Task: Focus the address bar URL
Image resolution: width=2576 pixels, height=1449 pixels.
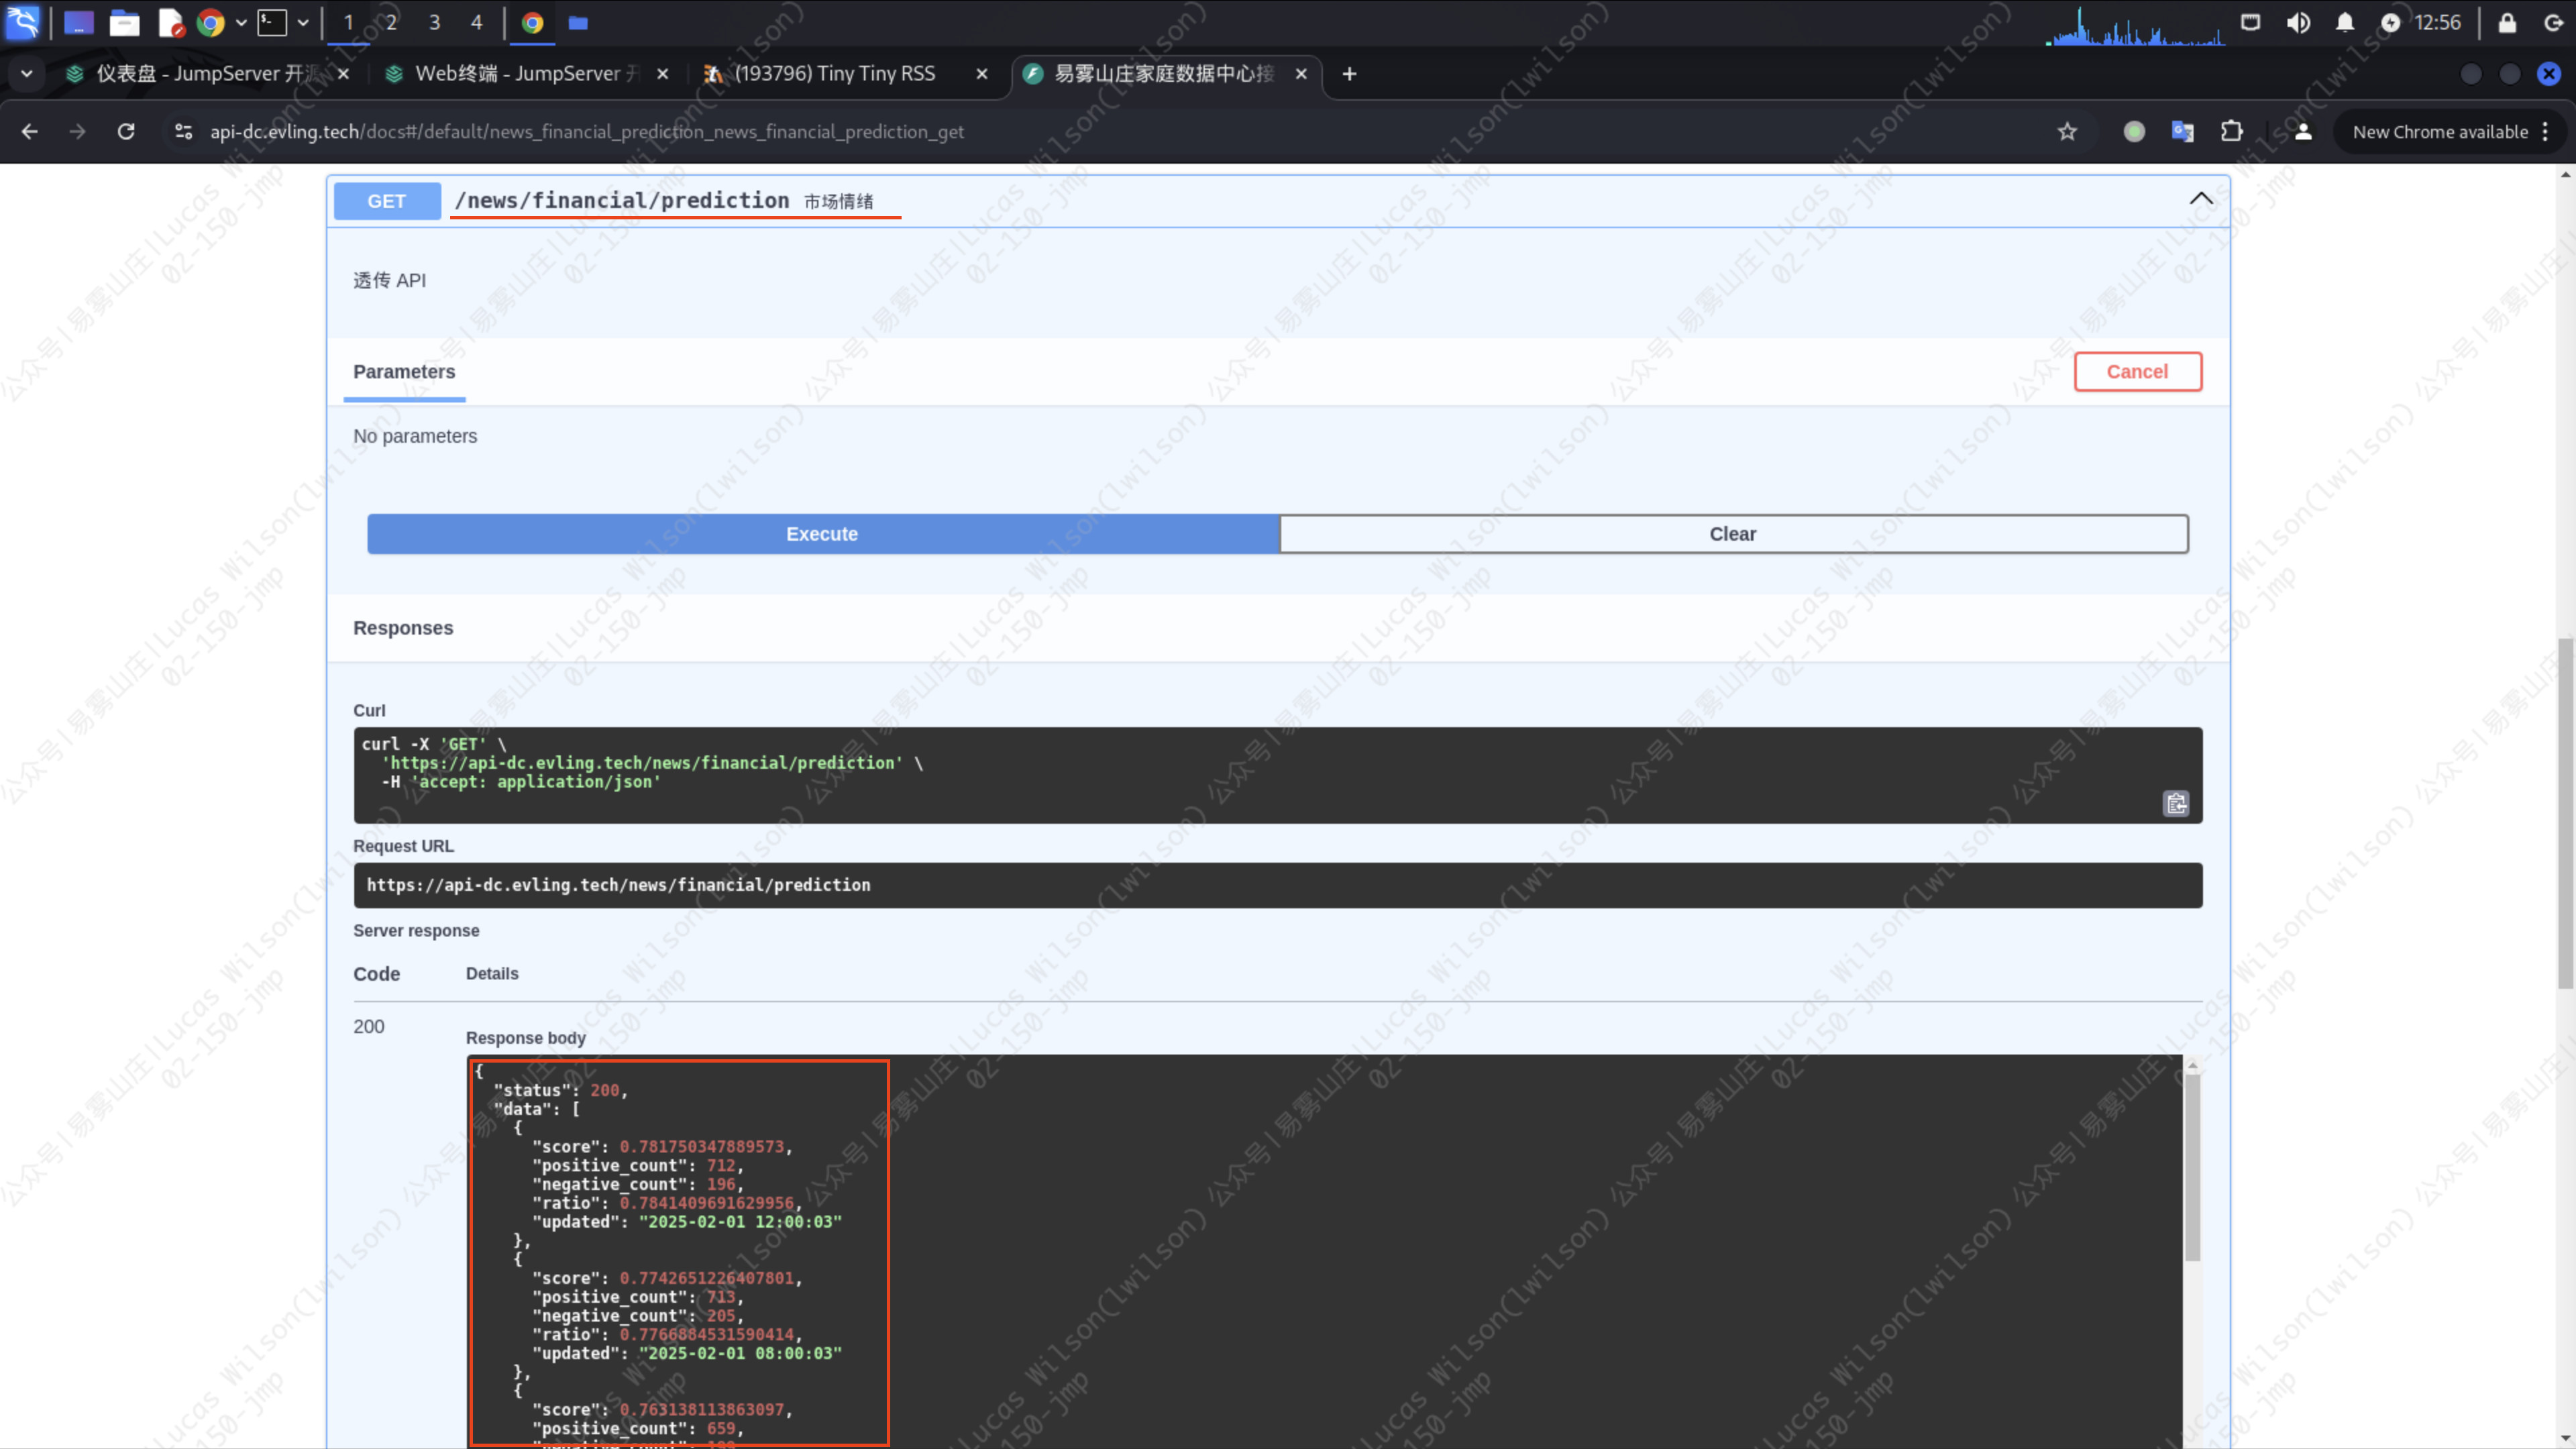Action: (587, 131)
